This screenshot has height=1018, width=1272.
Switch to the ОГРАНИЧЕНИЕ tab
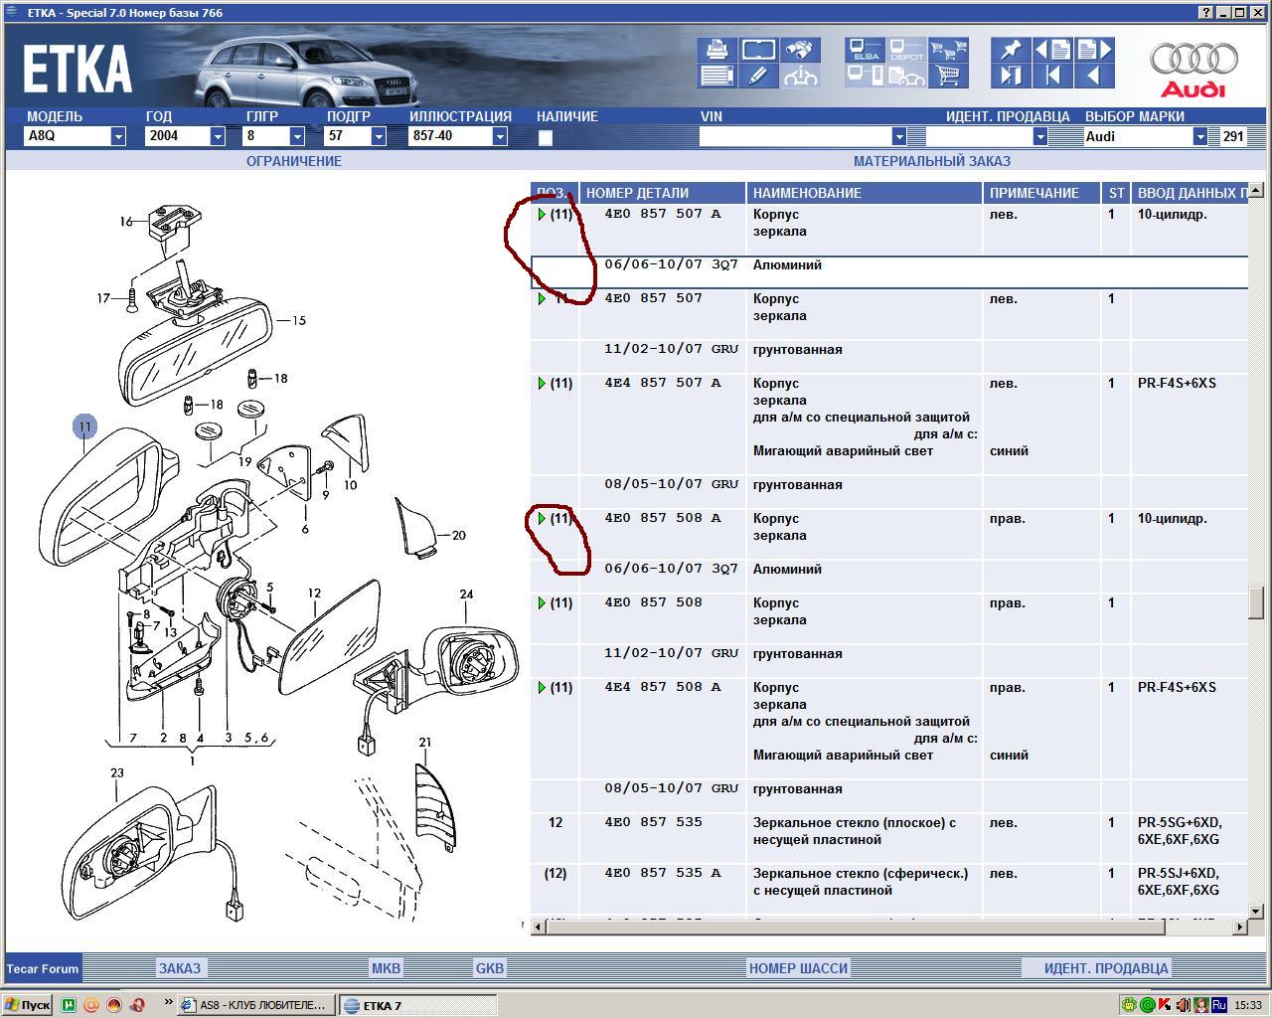point(293,161)
